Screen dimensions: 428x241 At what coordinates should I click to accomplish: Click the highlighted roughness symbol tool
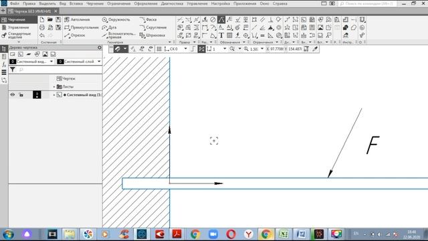click(x=221, y=19)
